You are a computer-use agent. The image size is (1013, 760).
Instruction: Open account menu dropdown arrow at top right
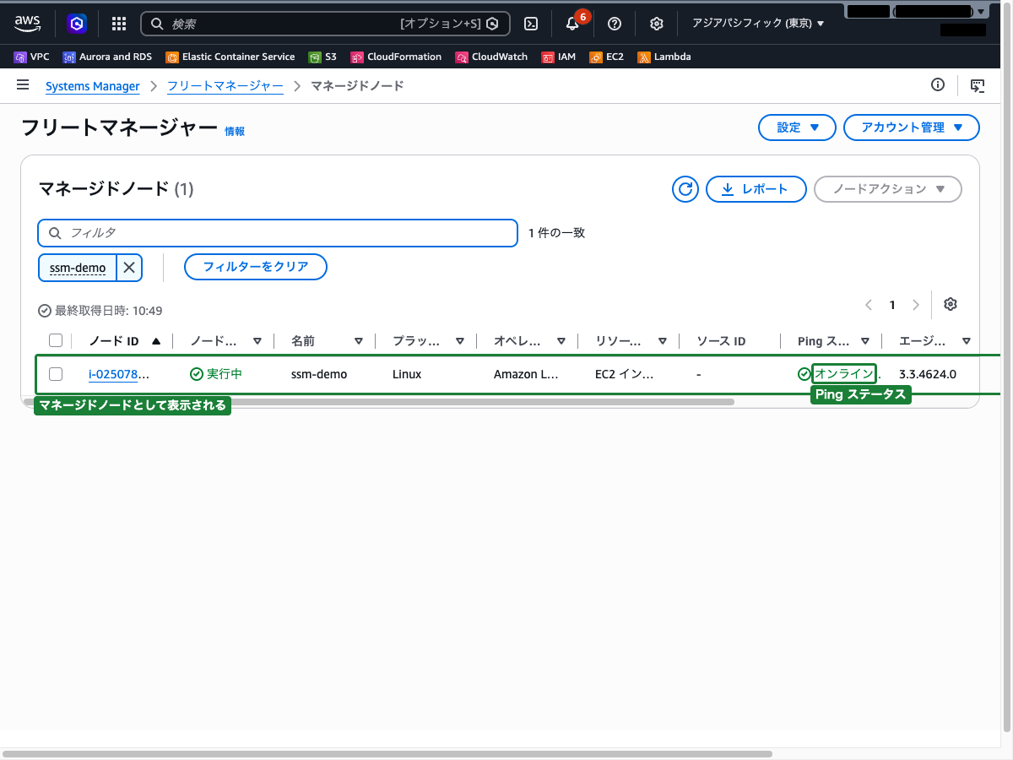pyautogui.click(x=979, y=12)
